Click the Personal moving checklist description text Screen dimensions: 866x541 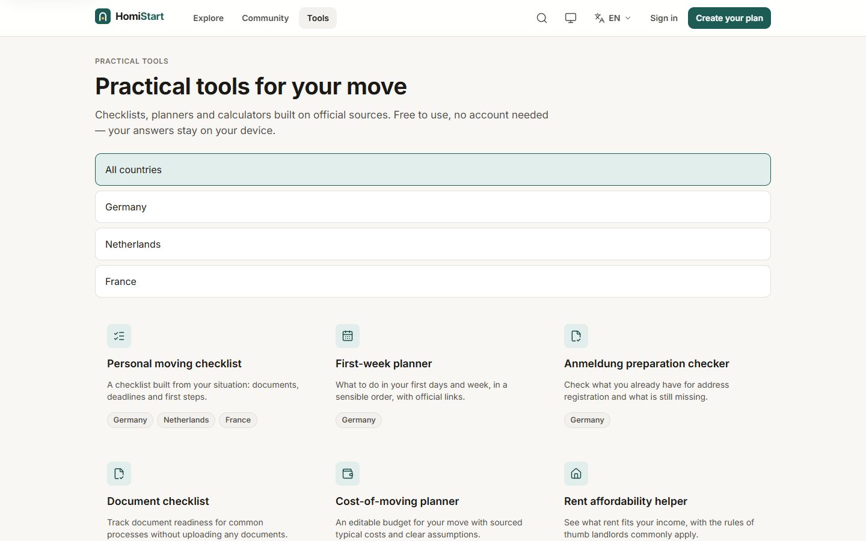203,391
